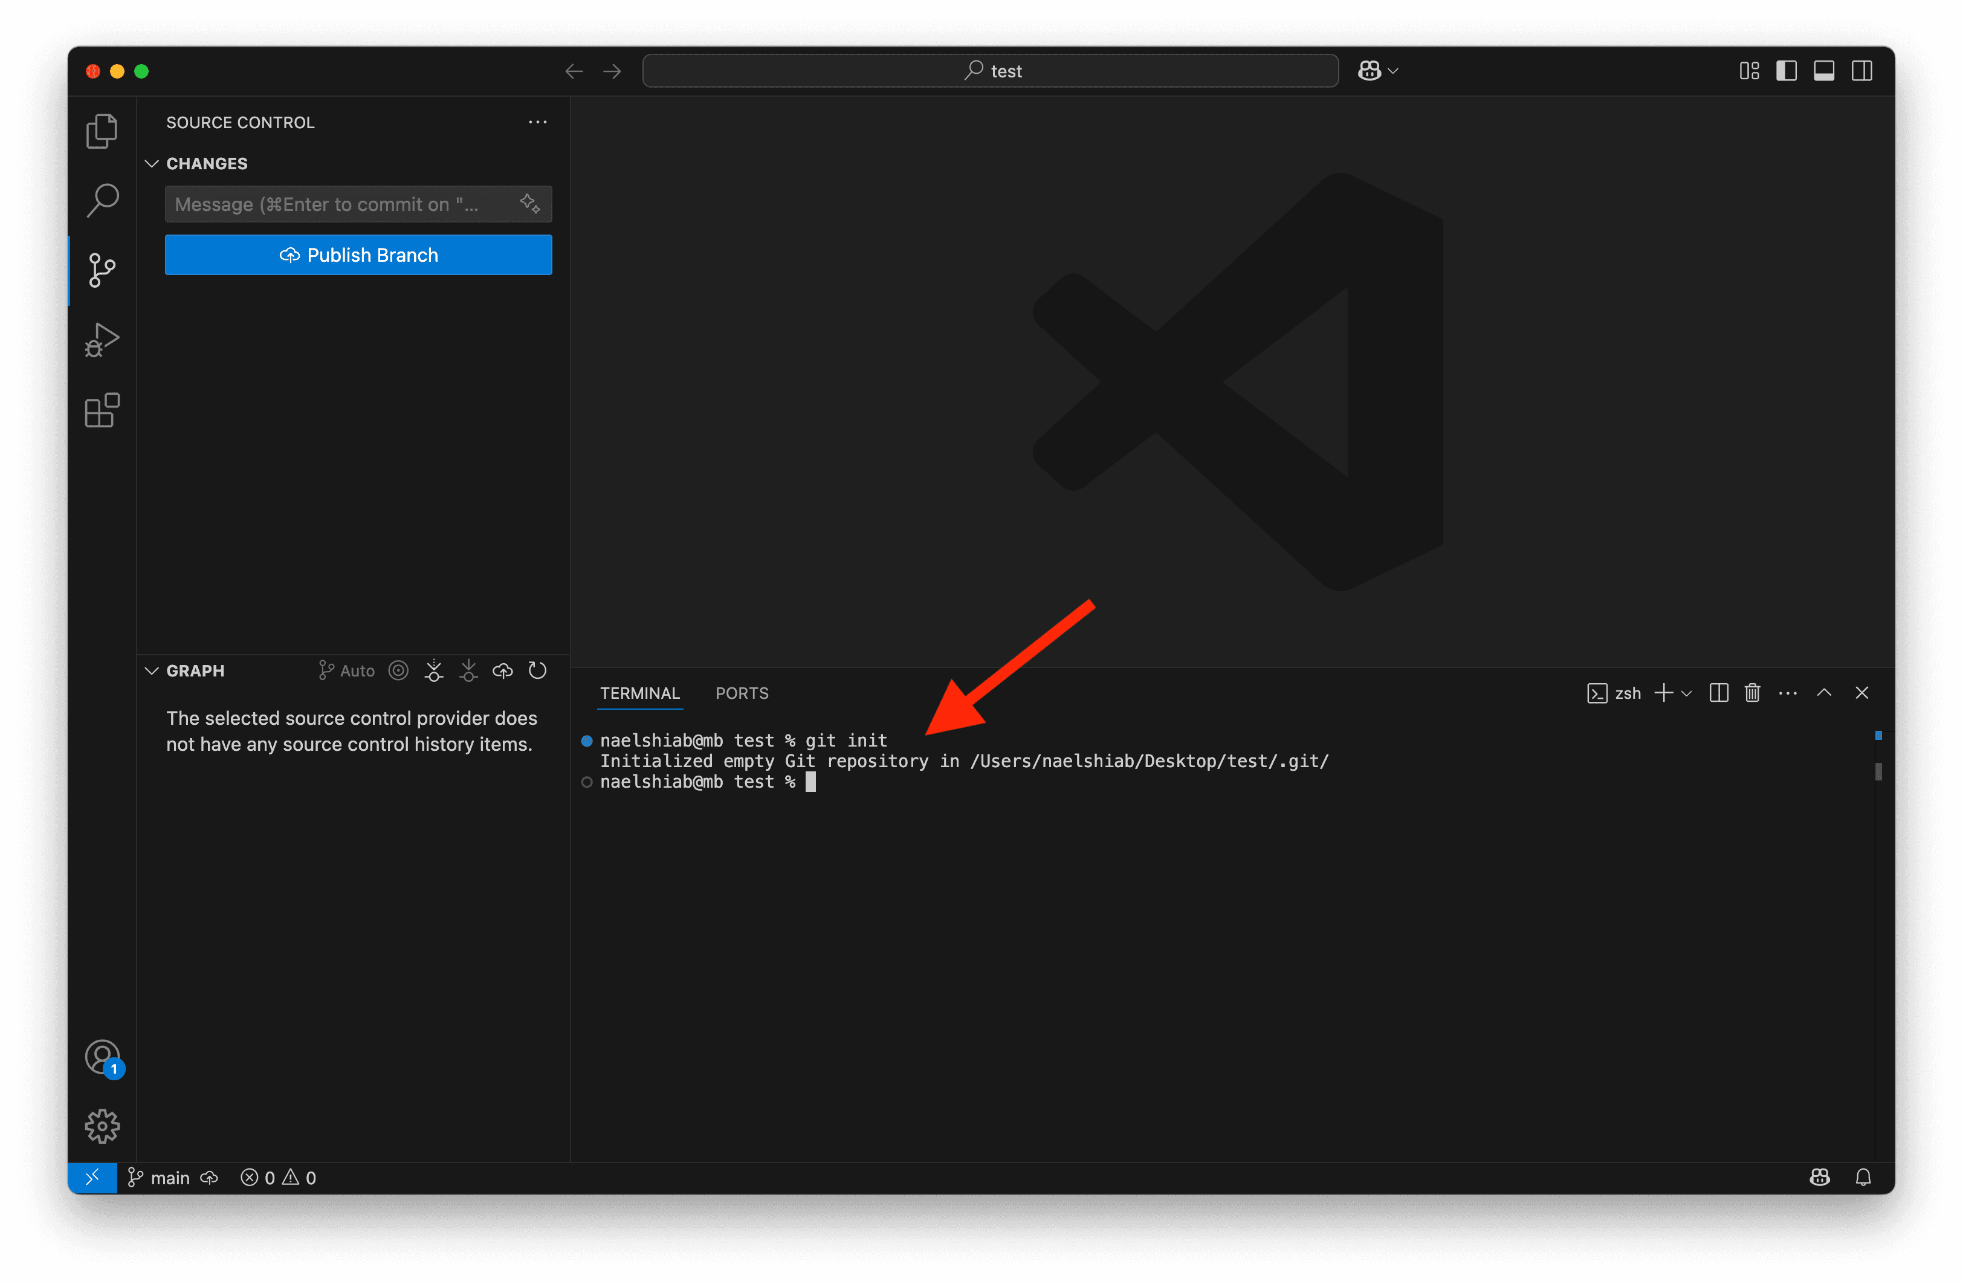Screen dimensions: 1963x1284
Task: Refresh the source control graph
Action: point(538,671)
